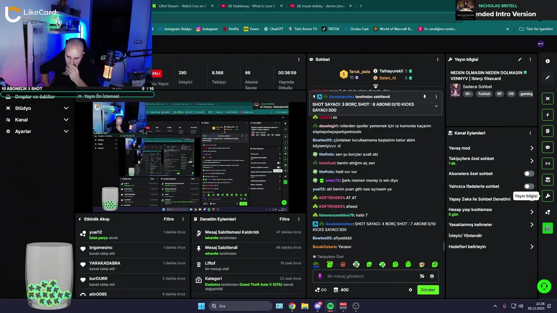
Task: Open Takipçilere özel sohbet options arrow
Action: 532,161
